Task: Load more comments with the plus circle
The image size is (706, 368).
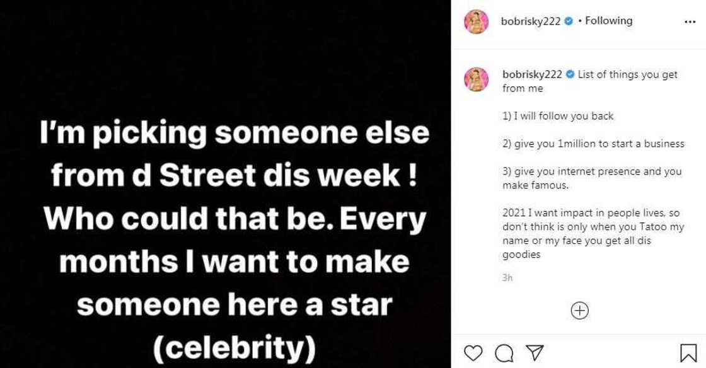Action: click(579, 311)
